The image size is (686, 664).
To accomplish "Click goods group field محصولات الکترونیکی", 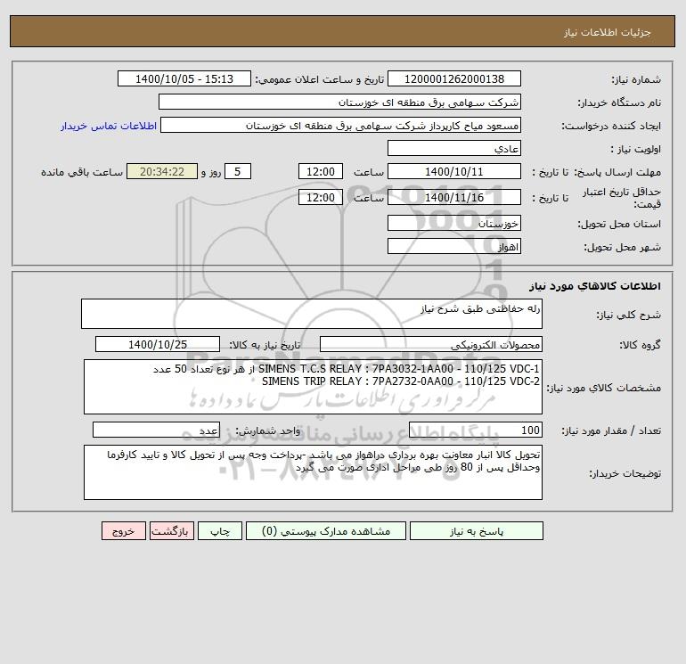I will click(431, 344).
